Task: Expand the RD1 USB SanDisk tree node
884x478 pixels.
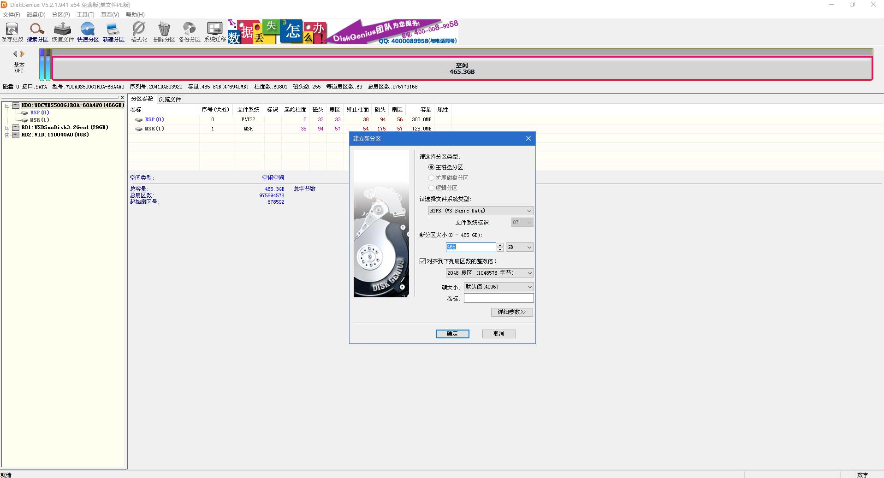Action: [7, 128]
